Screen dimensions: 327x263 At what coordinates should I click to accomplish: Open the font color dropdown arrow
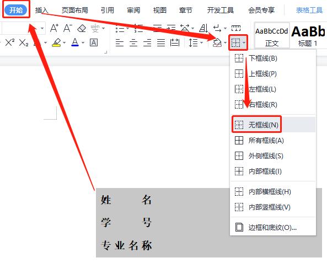(x=83, y=43)
